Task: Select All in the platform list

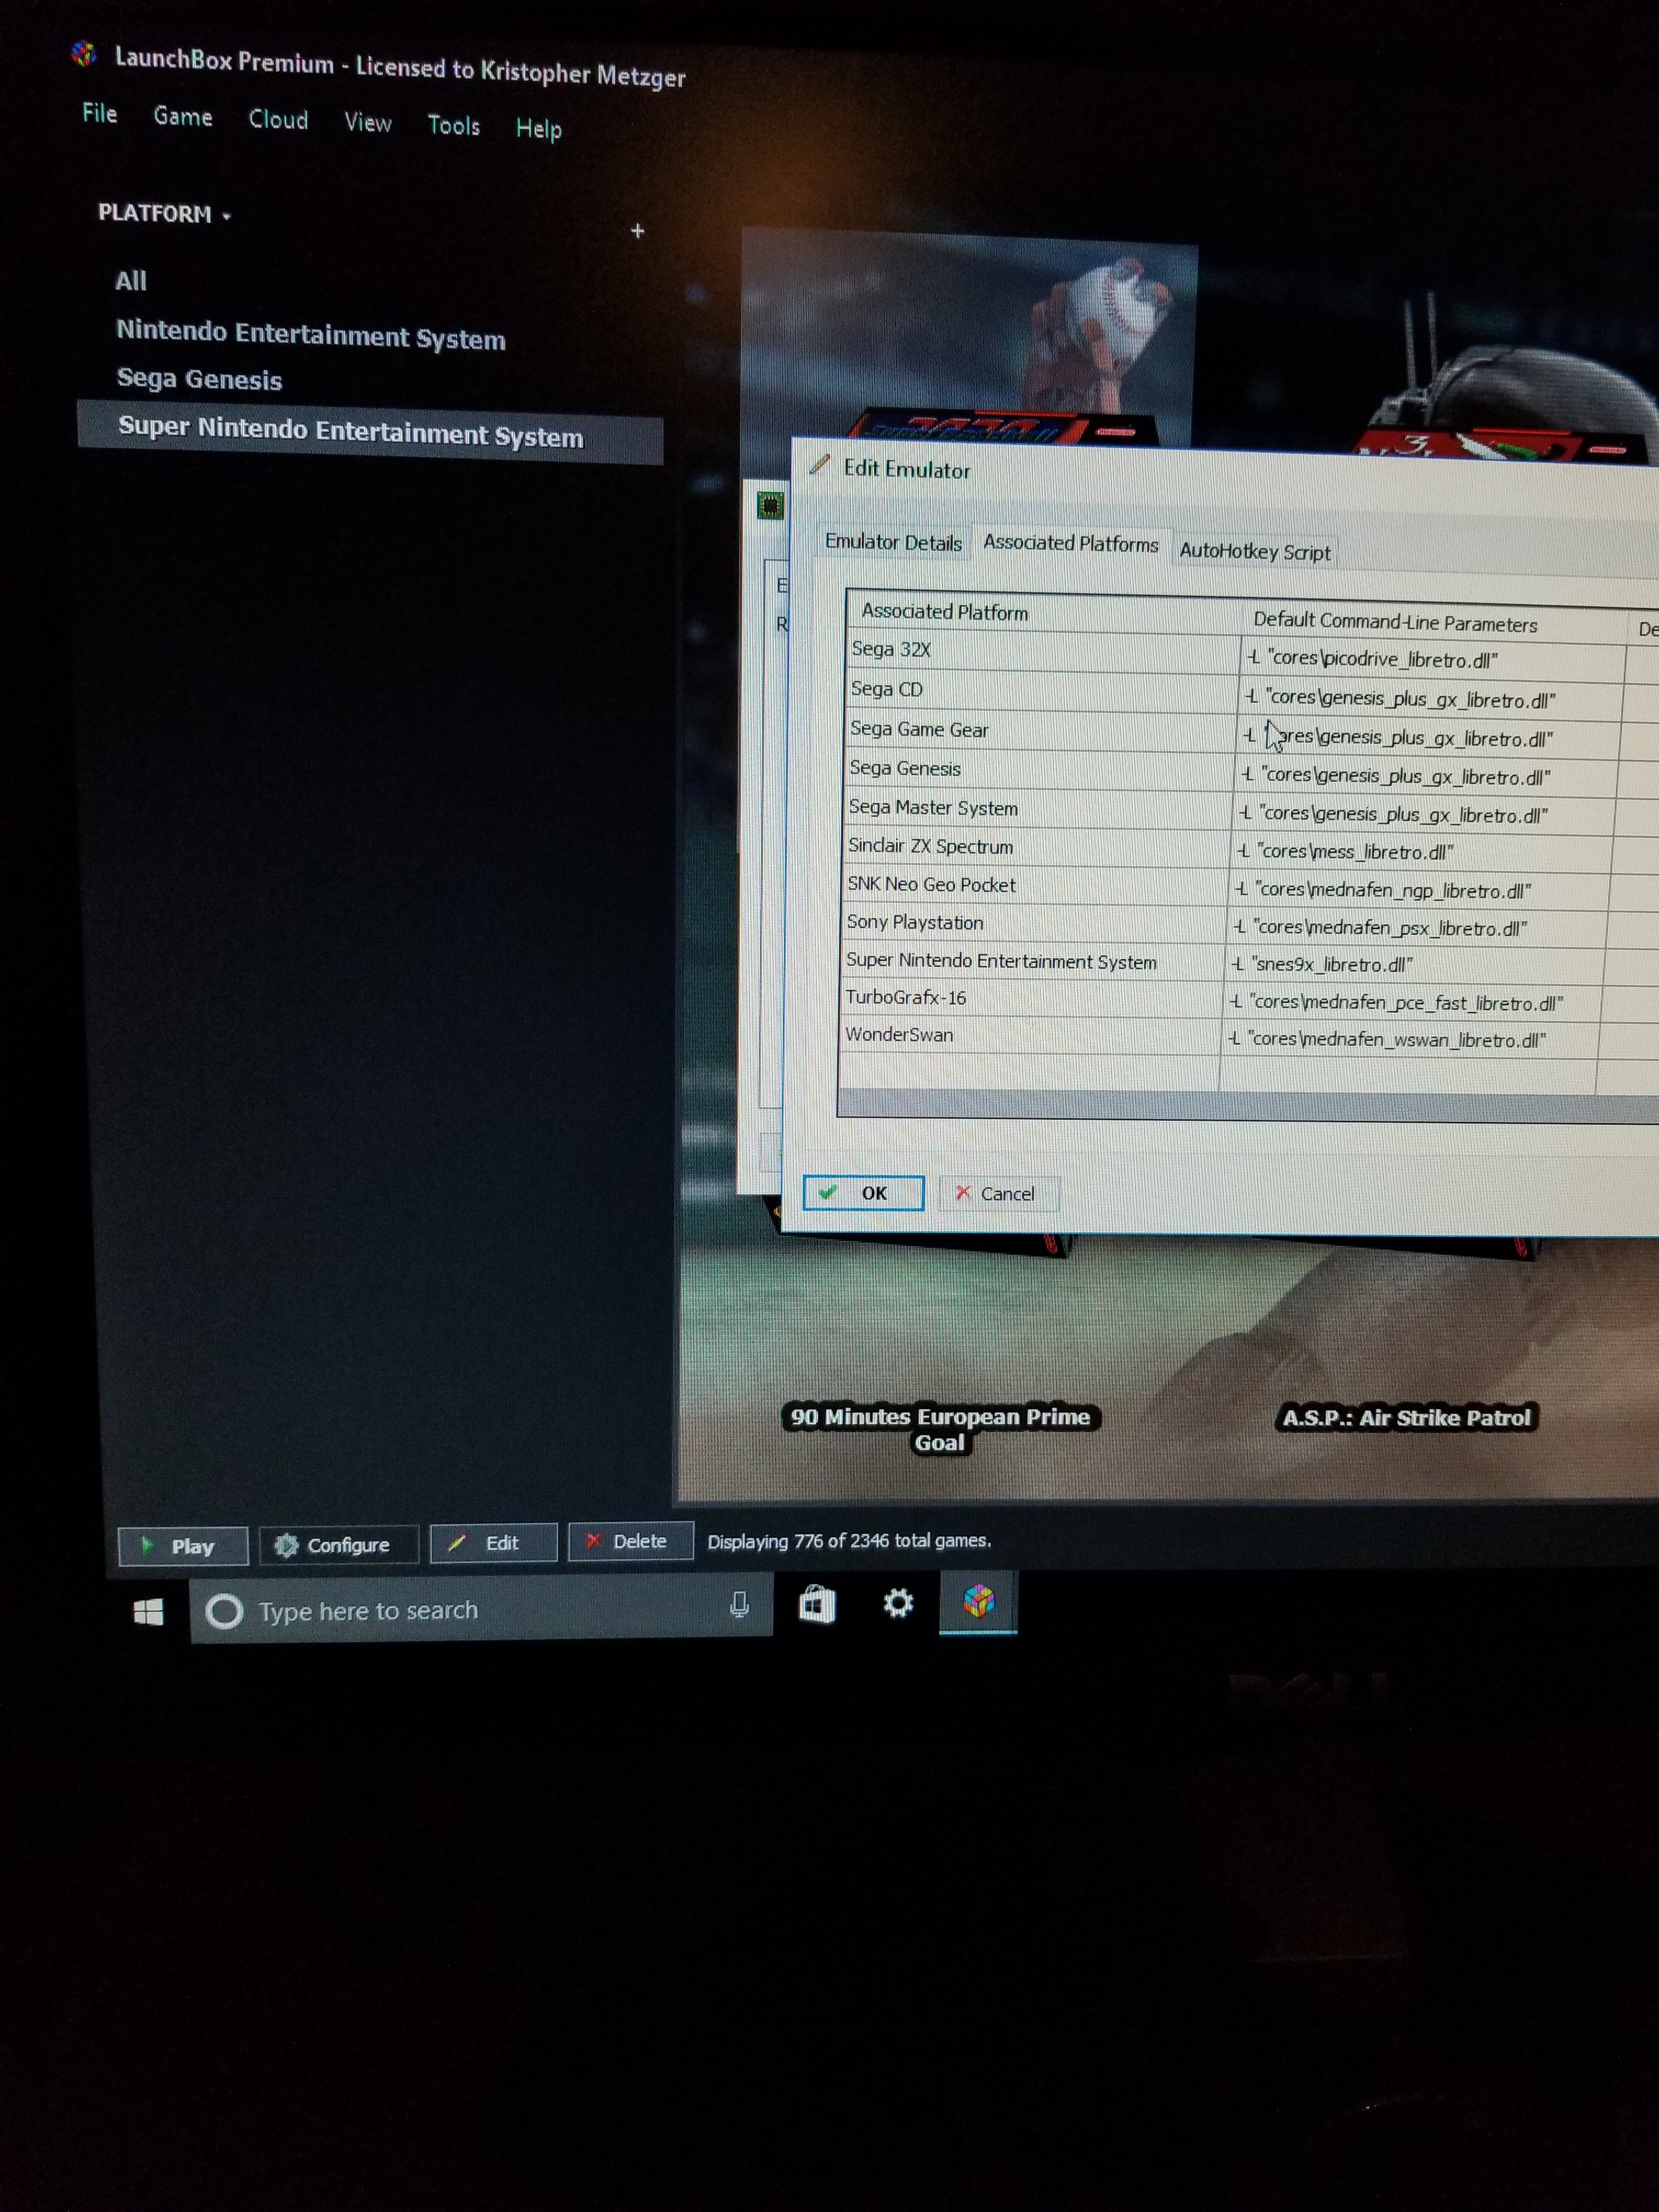Action: pos(131,281)
